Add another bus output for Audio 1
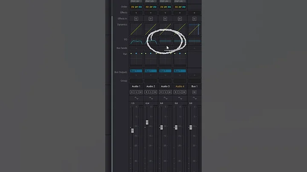 (136, 75)
